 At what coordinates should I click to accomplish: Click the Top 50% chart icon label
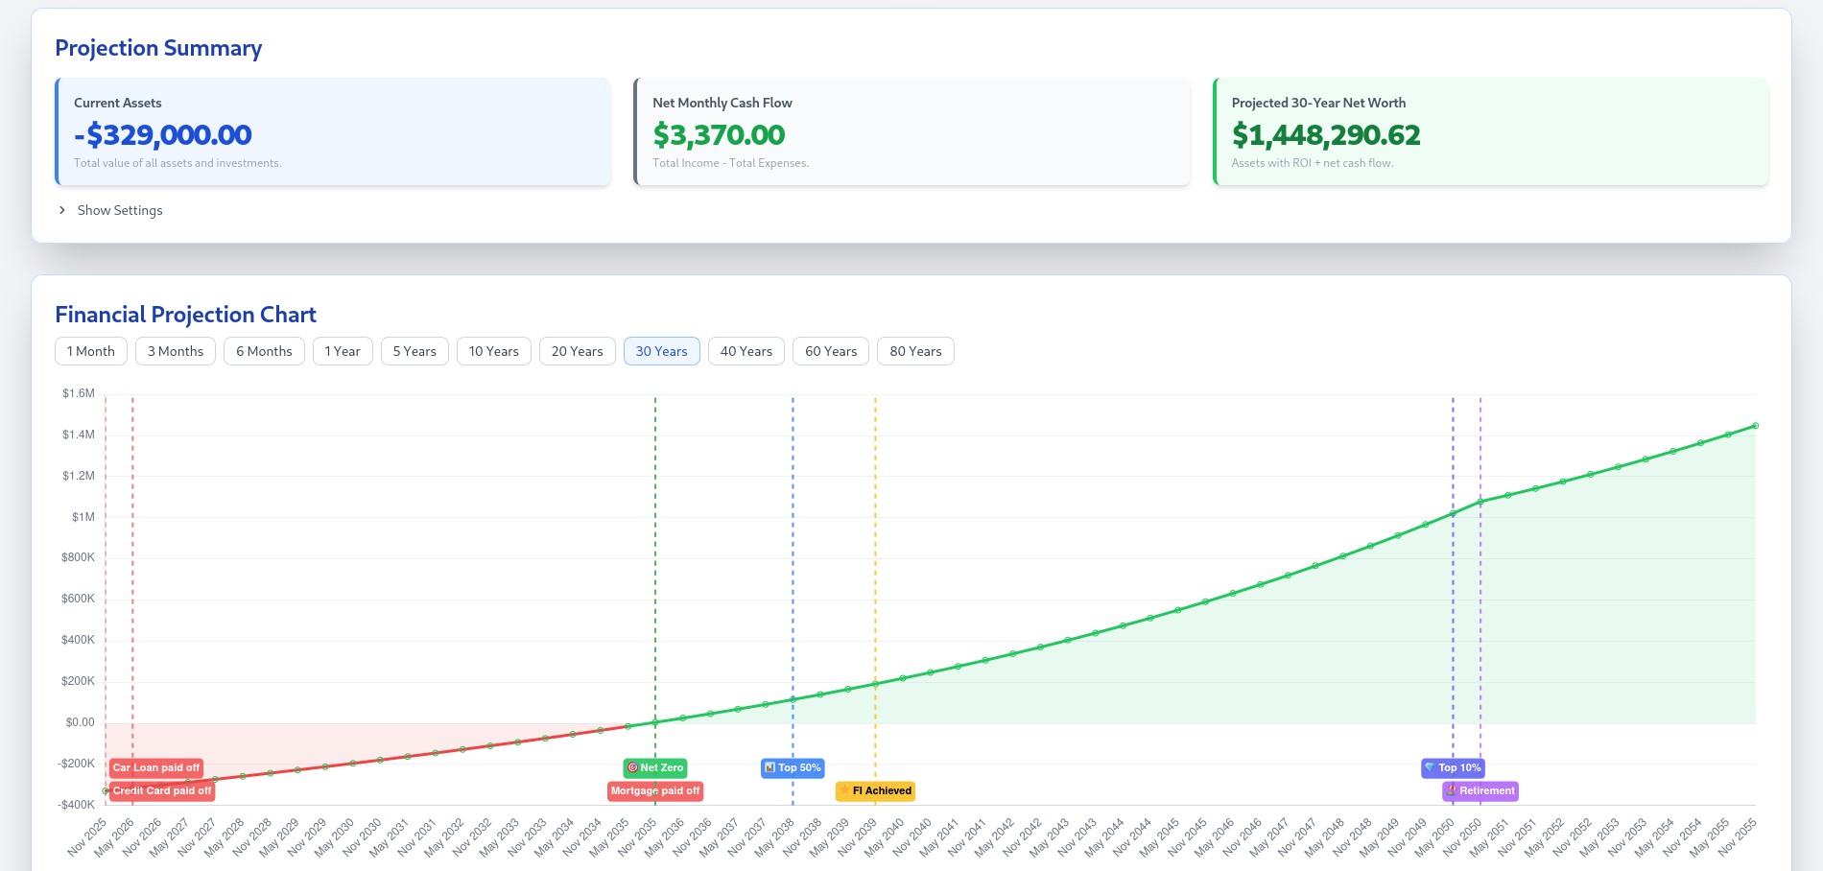point(793,767)
